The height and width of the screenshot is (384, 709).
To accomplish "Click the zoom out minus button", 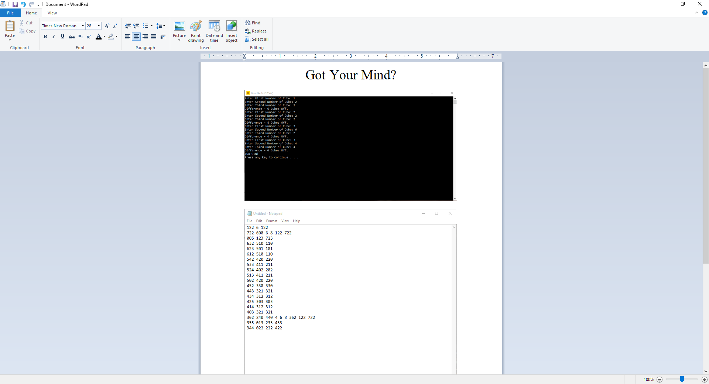I will (x=660, y=380).
